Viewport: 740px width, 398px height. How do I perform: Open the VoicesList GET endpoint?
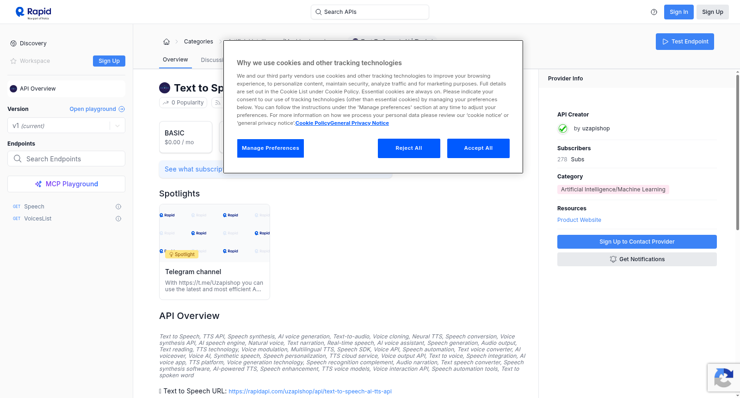tap(38, 219)
